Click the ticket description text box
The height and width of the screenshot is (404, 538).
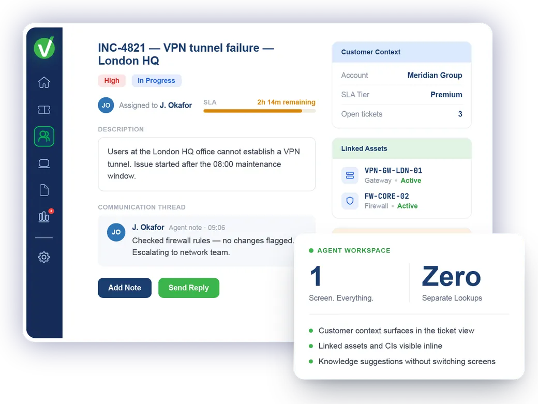coord(207,164)
